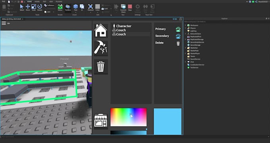
Task: Open the in-game shop icon
Action: pos(101,120)
